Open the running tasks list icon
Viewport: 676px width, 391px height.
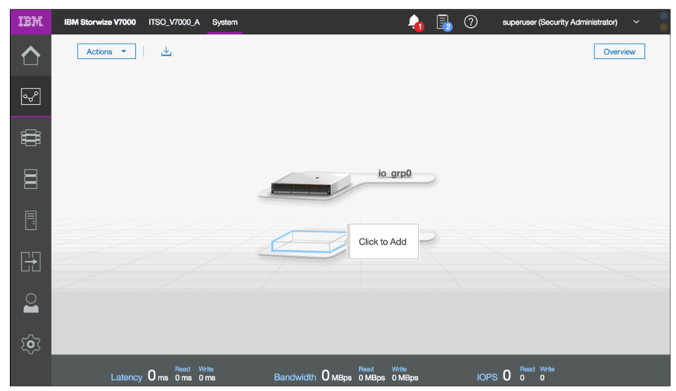pos(443,22)
